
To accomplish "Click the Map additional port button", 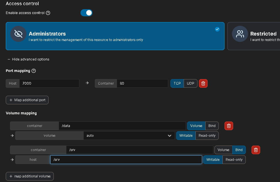I will [27, 100].
